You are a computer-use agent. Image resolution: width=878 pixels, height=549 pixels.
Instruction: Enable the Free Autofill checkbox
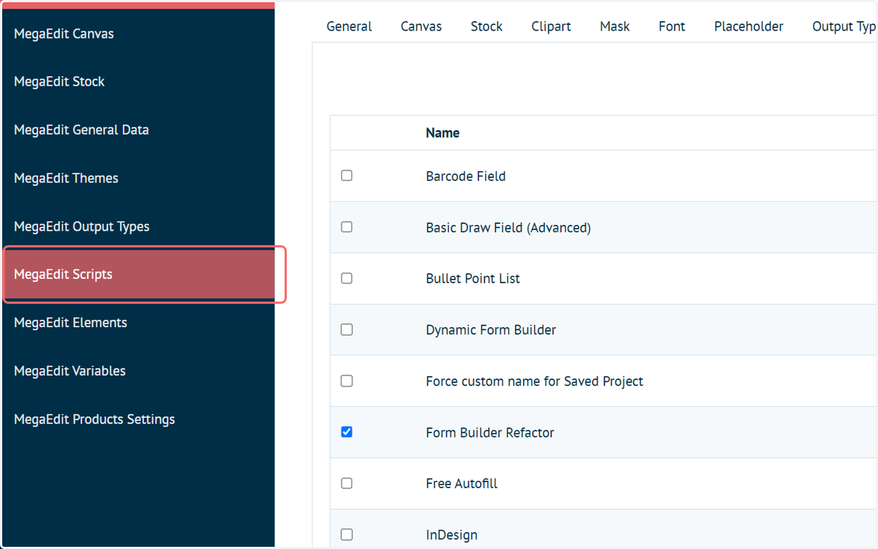tap(347, 483)
